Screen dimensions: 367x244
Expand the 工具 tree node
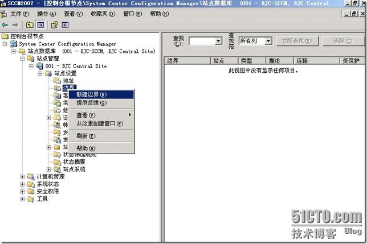click(22, 199)
